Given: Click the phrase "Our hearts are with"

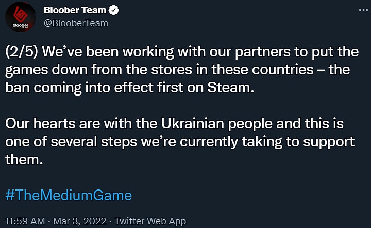Looking at the screenshot, I should (x=55, y=124).
